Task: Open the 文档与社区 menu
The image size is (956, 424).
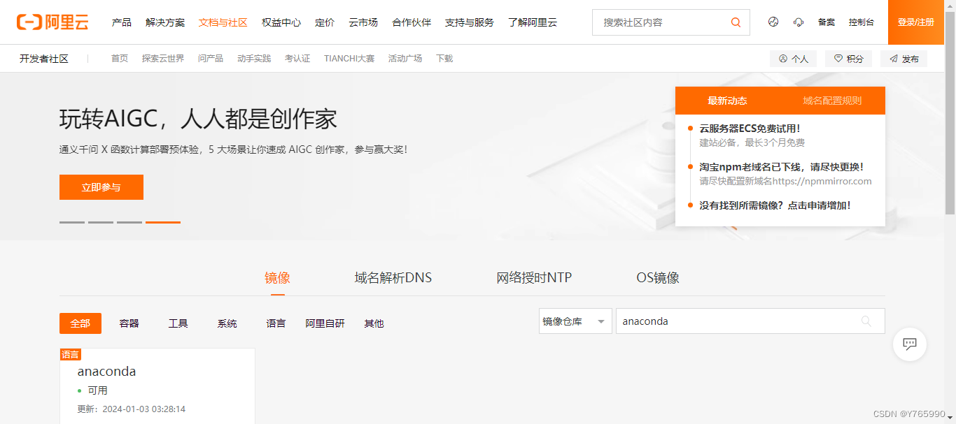Action: click(223, 22)
